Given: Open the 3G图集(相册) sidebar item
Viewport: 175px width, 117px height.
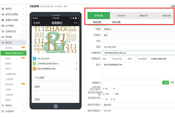Looking at the screenshot, I should [11, 74].
